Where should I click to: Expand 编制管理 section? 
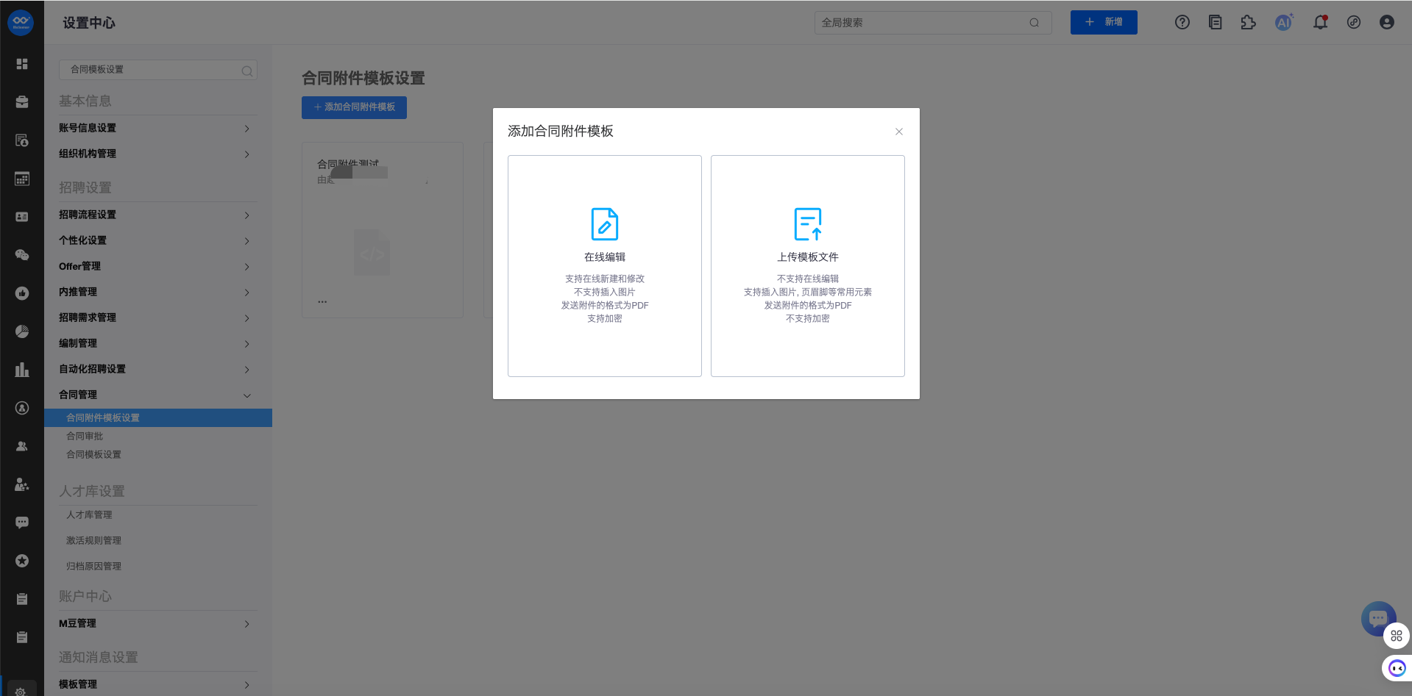(x=158, y=343)
